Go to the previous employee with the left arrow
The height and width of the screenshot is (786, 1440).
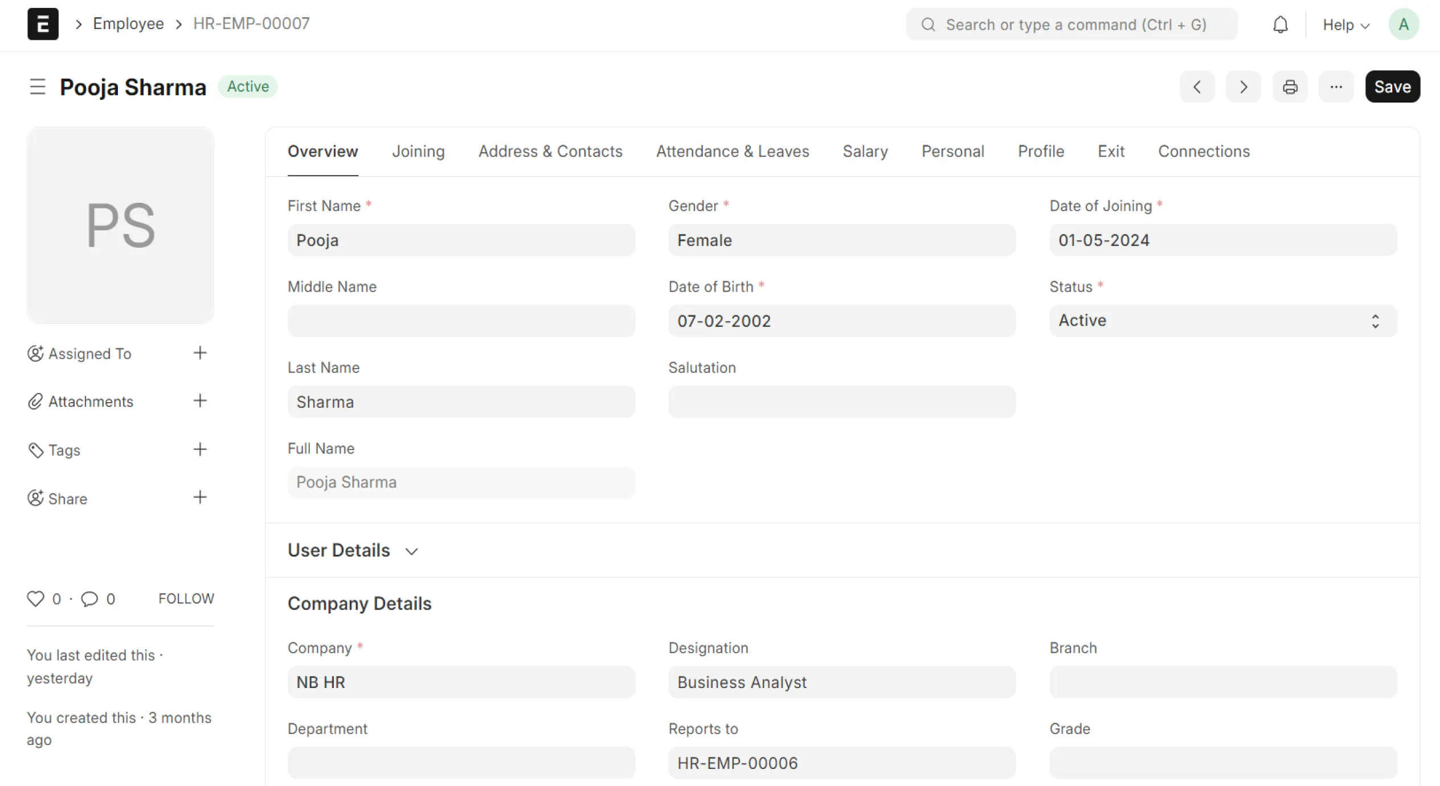point(1197,87)
